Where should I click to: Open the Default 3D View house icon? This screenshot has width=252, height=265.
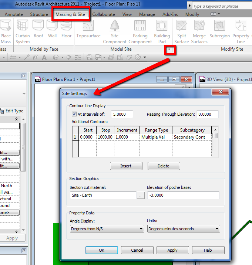tap(56, 57)
